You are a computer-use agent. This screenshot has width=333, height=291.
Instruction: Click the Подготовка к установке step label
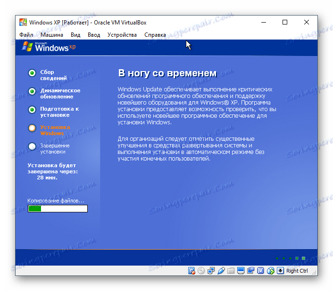click(x=60, y=112)
